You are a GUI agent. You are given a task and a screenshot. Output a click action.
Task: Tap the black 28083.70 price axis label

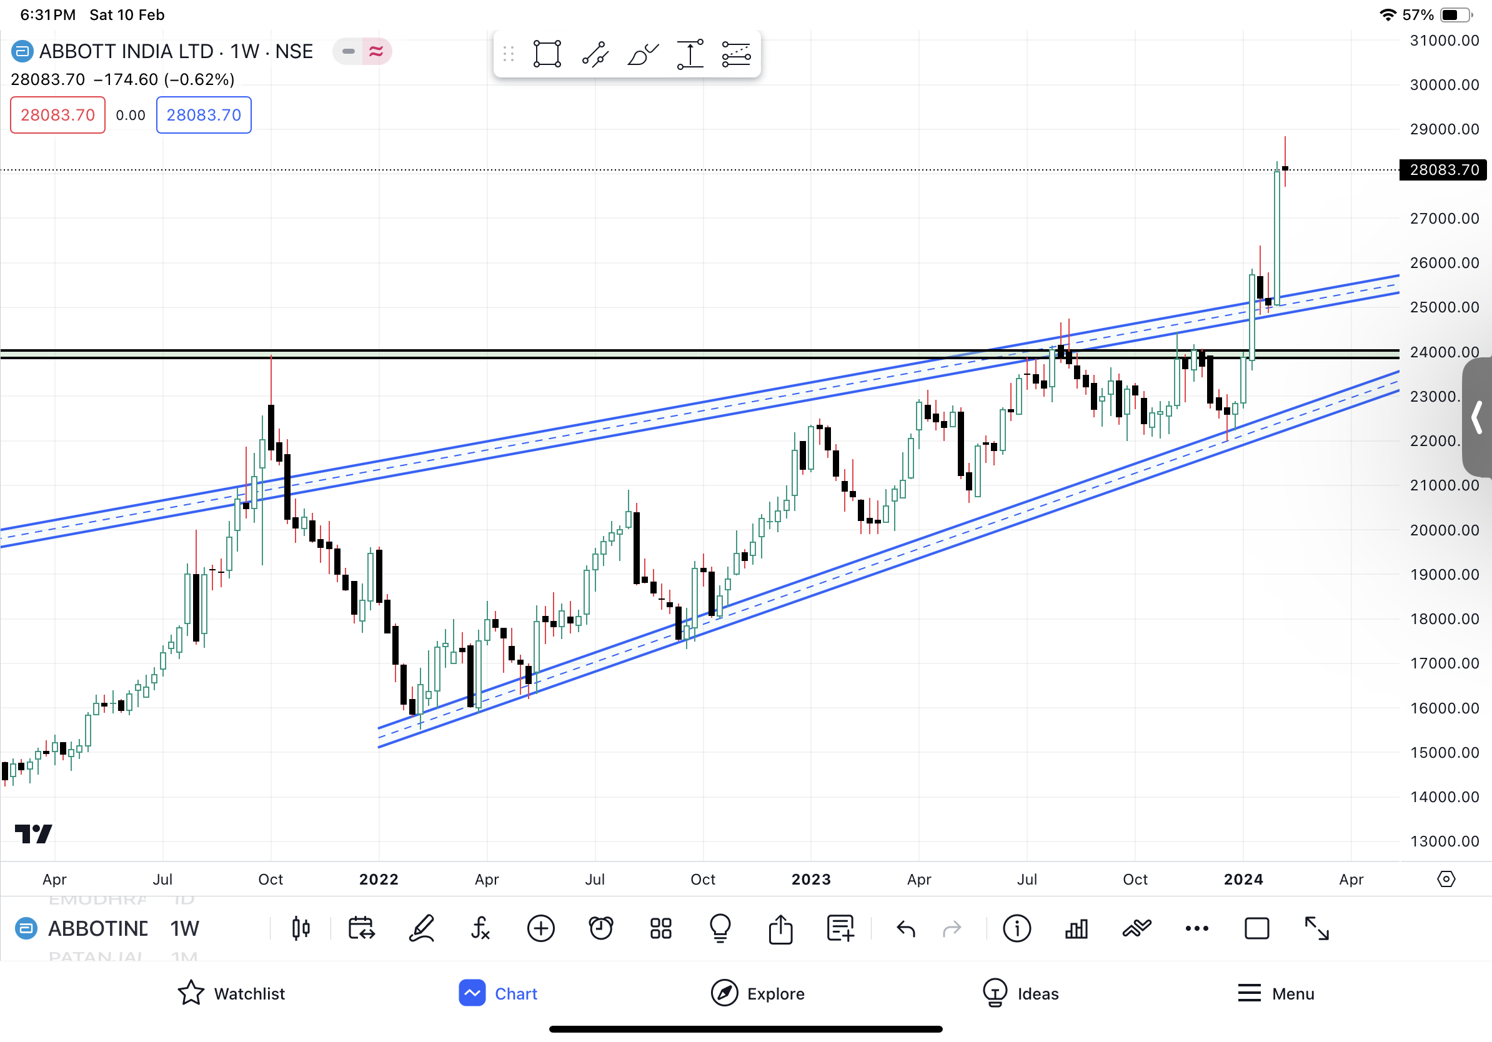click(1443, 169)
